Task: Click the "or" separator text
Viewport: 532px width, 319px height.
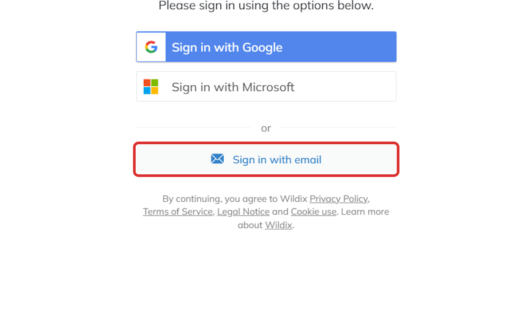Action: pyautogui.click(x=266, y=128)
